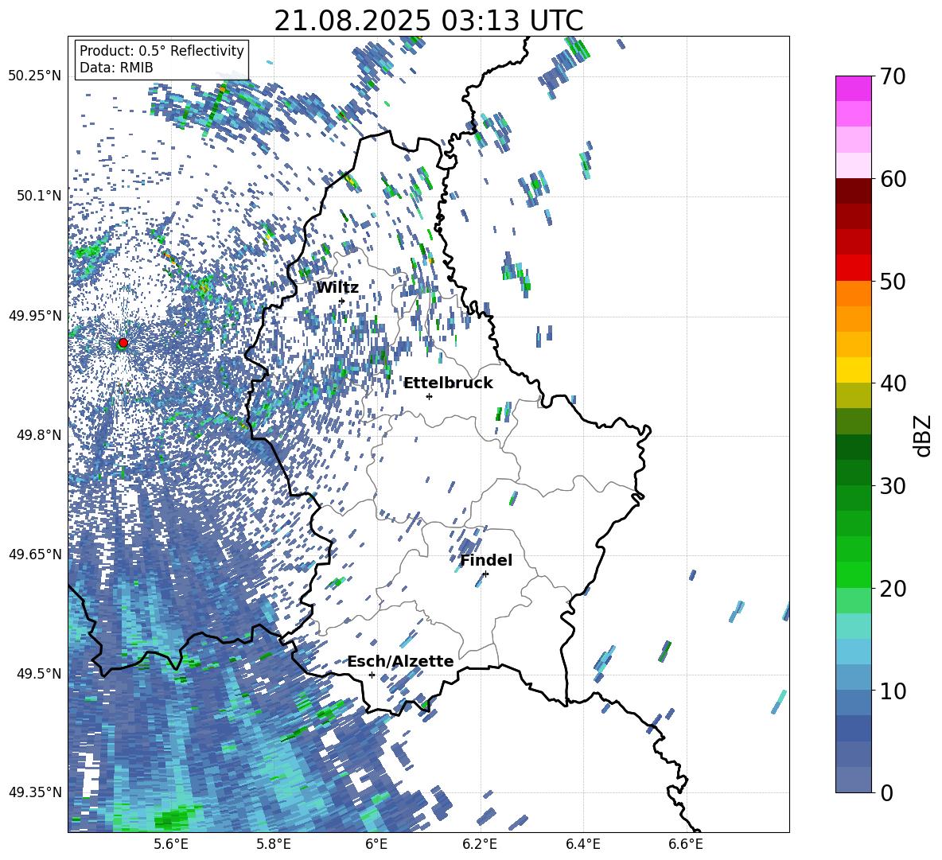Click the 'Data: RMIB' text
The width and height of the screenshot is (942, 860).
click(x=116, y=68)
